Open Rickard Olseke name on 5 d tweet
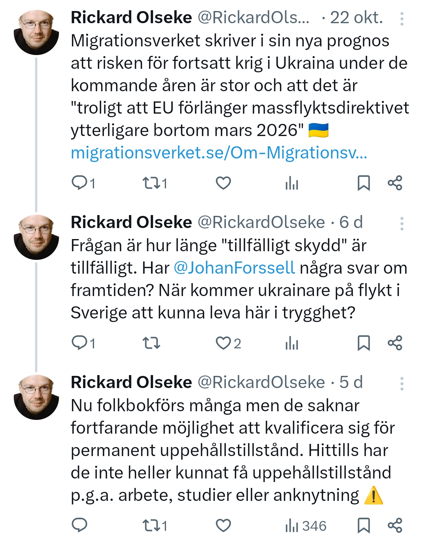This screenshot has width=424, height=541. [131, 382]
